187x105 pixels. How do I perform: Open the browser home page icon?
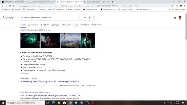(x=13, y=6)
